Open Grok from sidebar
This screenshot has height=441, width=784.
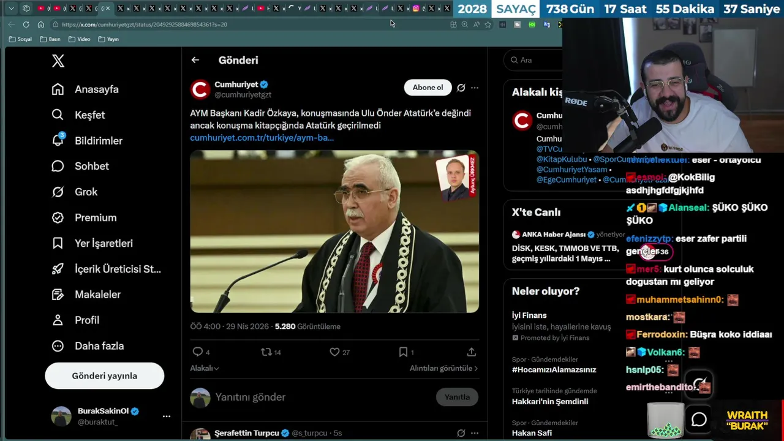(75, 192)
